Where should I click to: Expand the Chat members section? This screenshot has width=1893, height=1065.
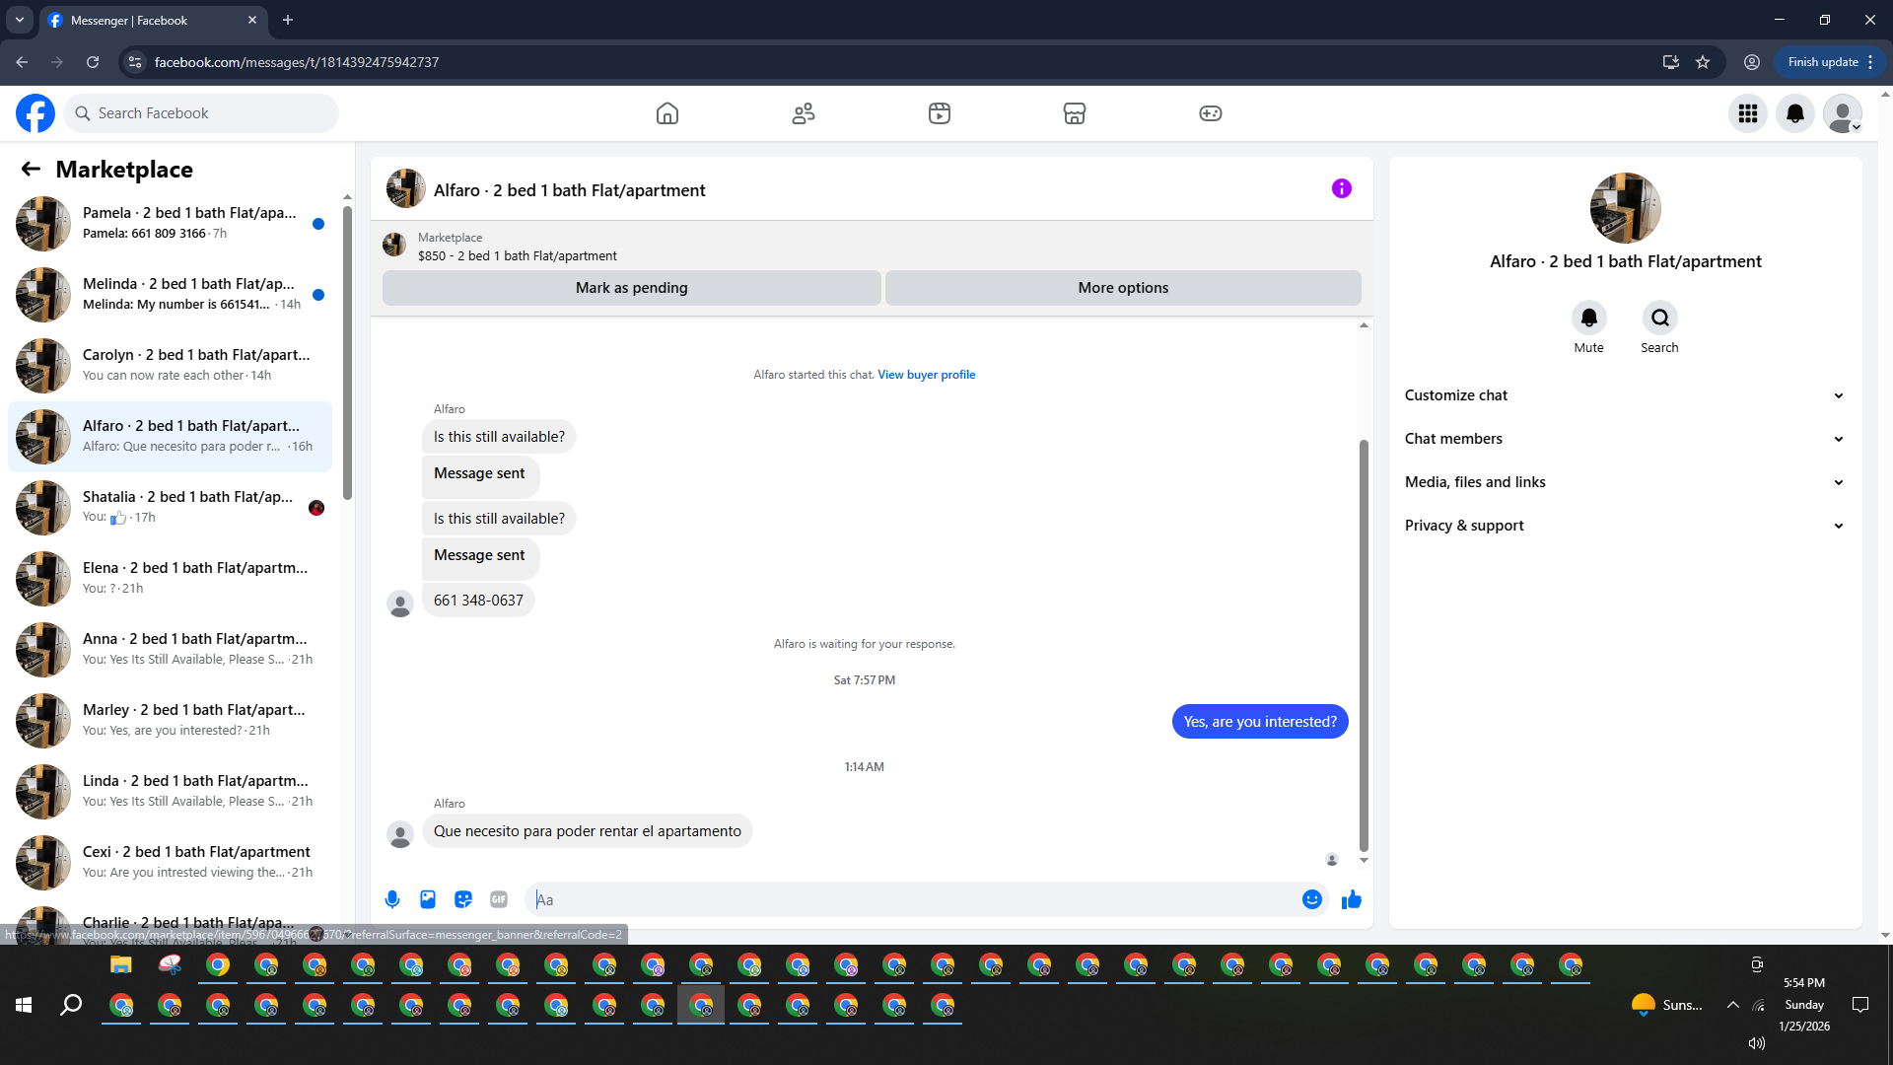[x=1625, y=439]
